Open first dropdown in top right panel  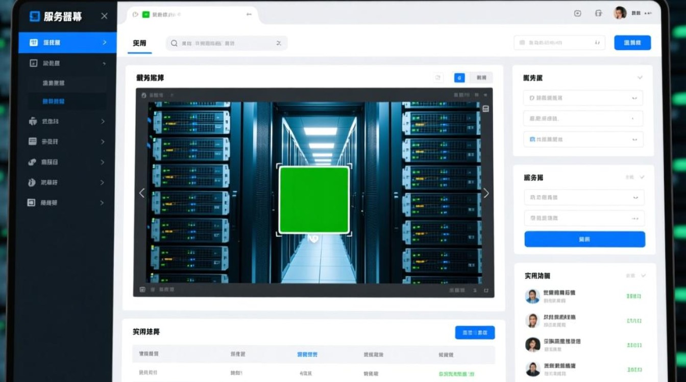point(583,98)
